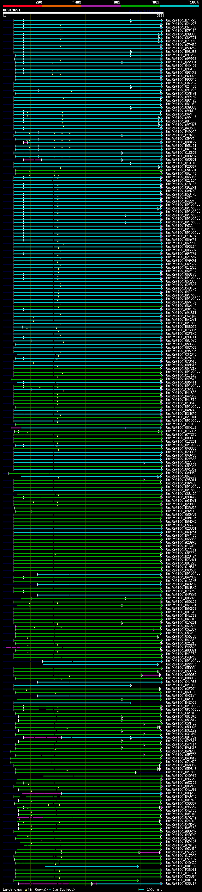Click hit UniRef100_Q6L4F8
The image size is (202, 892).
(181, 173)
